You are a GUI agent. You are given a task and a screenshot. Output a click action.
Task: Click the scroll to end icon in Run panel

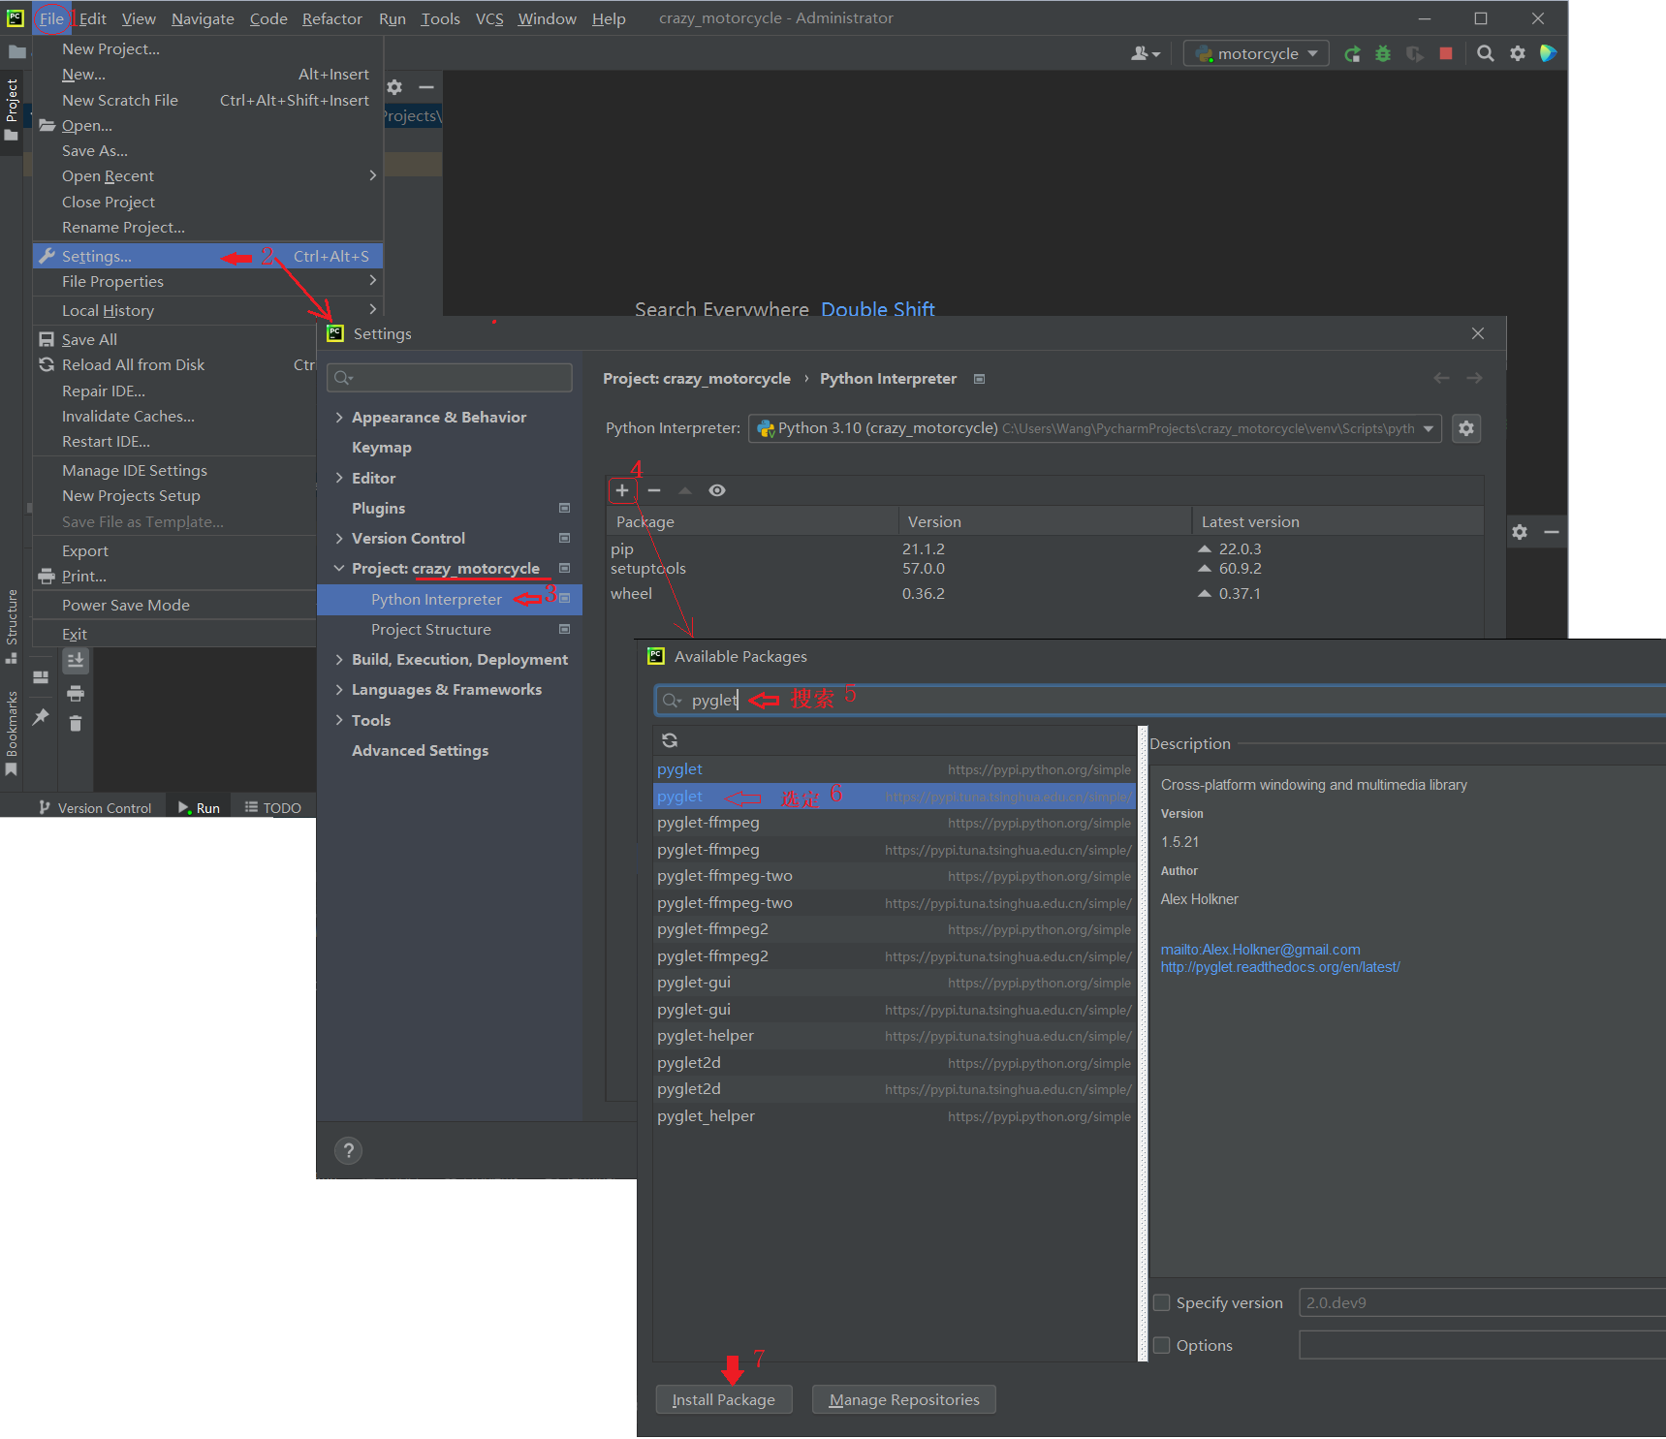[x=76, y=661]
